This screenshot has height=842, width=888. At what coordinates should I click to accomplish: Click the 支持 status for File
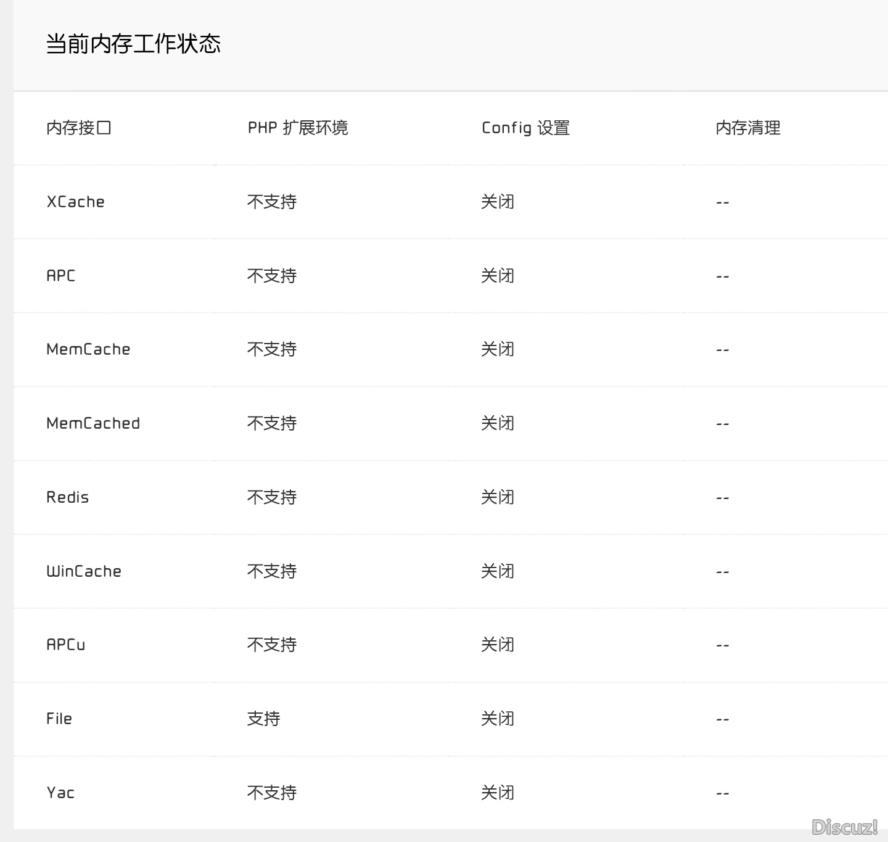(x=264, y=718)
